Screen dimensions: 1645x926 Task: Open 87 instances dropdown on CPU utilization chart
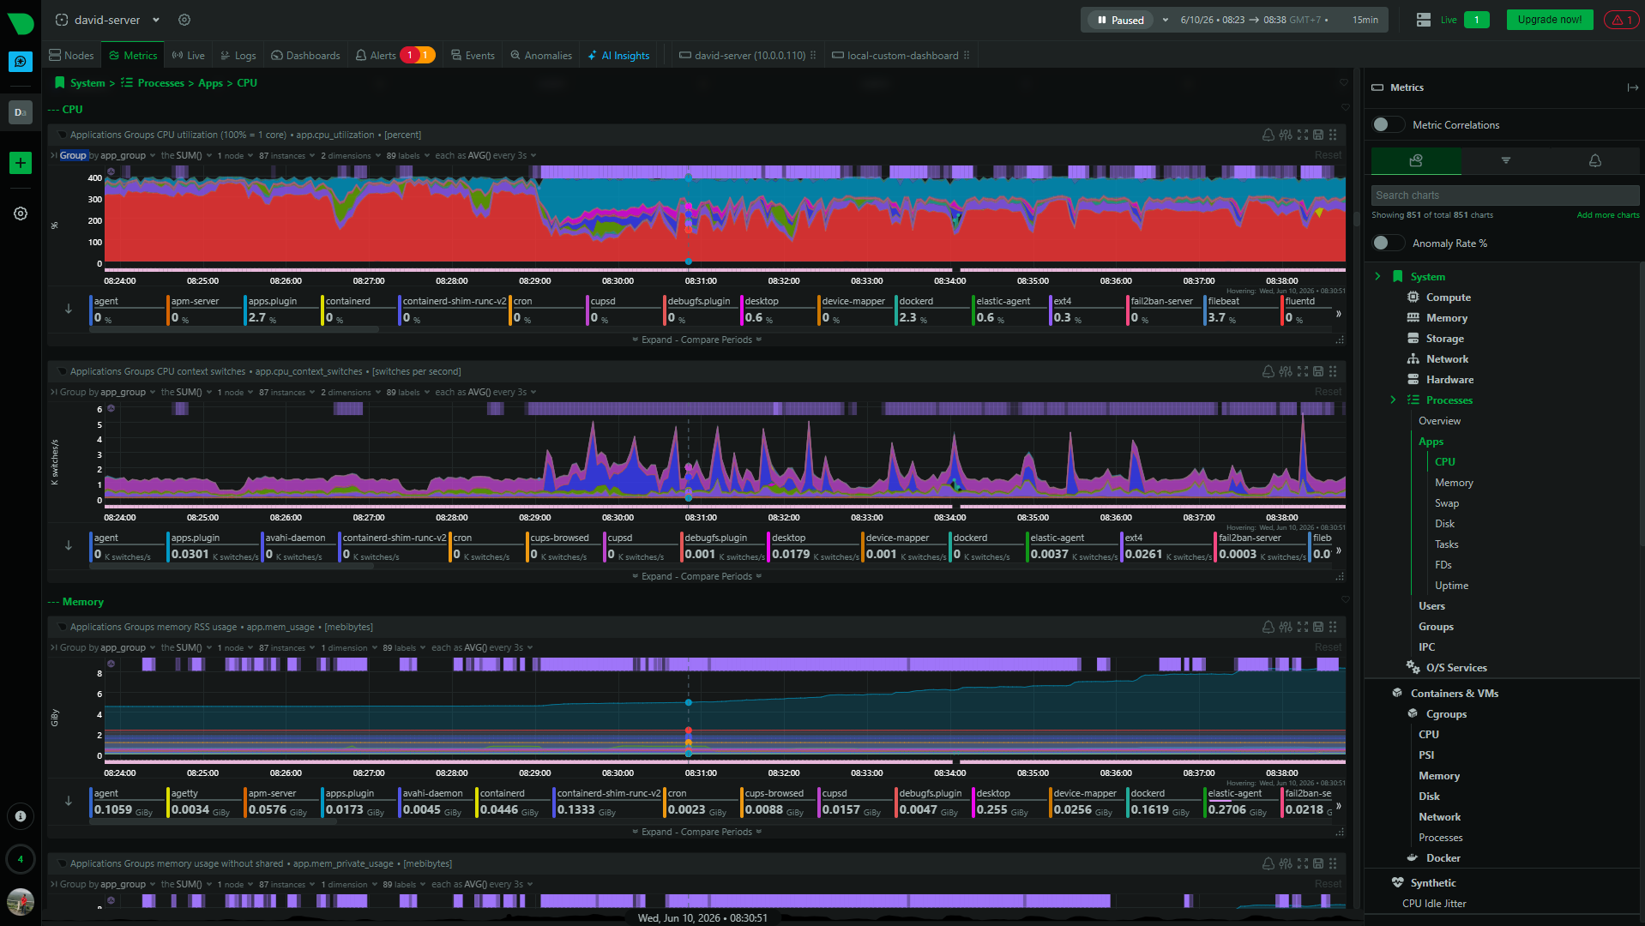(286, 155)
